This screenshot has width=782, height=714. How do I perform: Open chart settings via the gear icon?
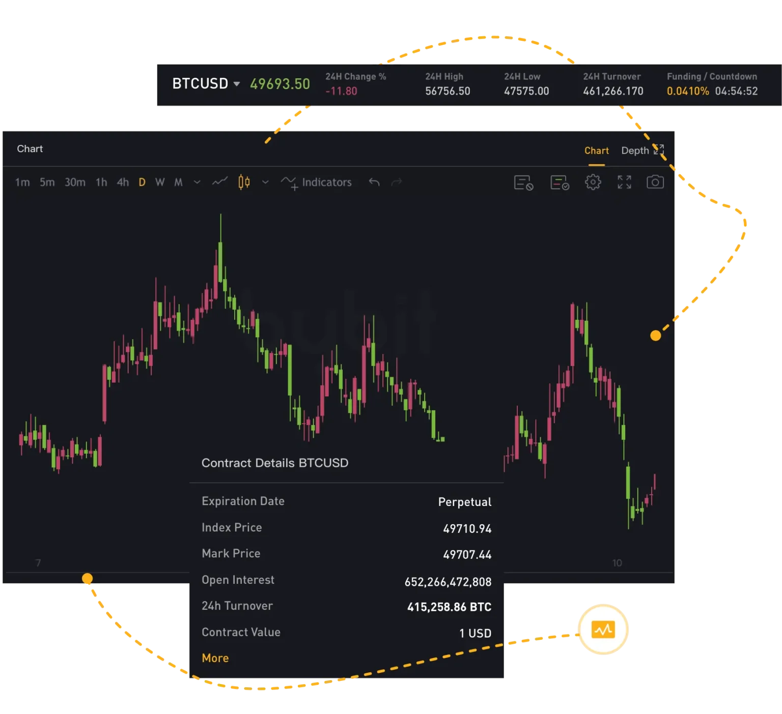tap(593, 182)
